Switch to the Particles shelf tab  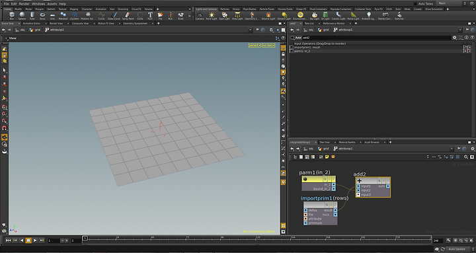(225, 9)
